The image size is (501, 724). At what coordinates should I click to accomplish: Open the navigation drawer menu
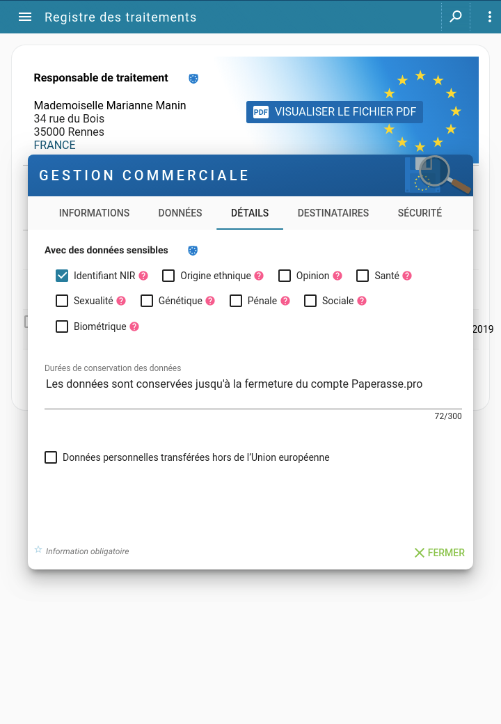24,17
